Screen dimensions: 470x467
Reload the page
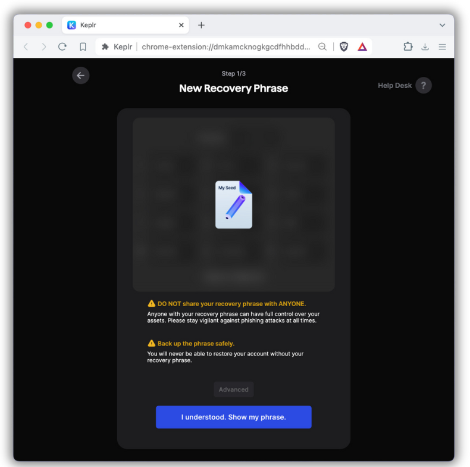(x=62, y=46)
